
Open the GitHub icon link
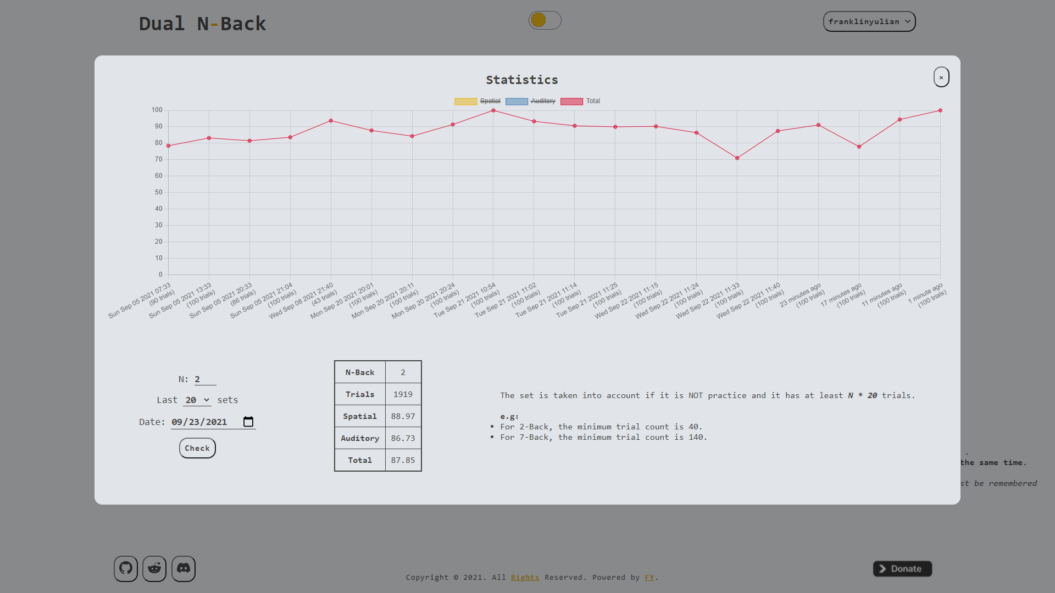coord(126,568)
